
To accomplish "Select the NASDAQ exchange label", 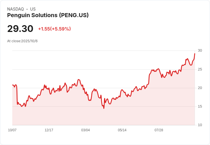I will (15, 9).
